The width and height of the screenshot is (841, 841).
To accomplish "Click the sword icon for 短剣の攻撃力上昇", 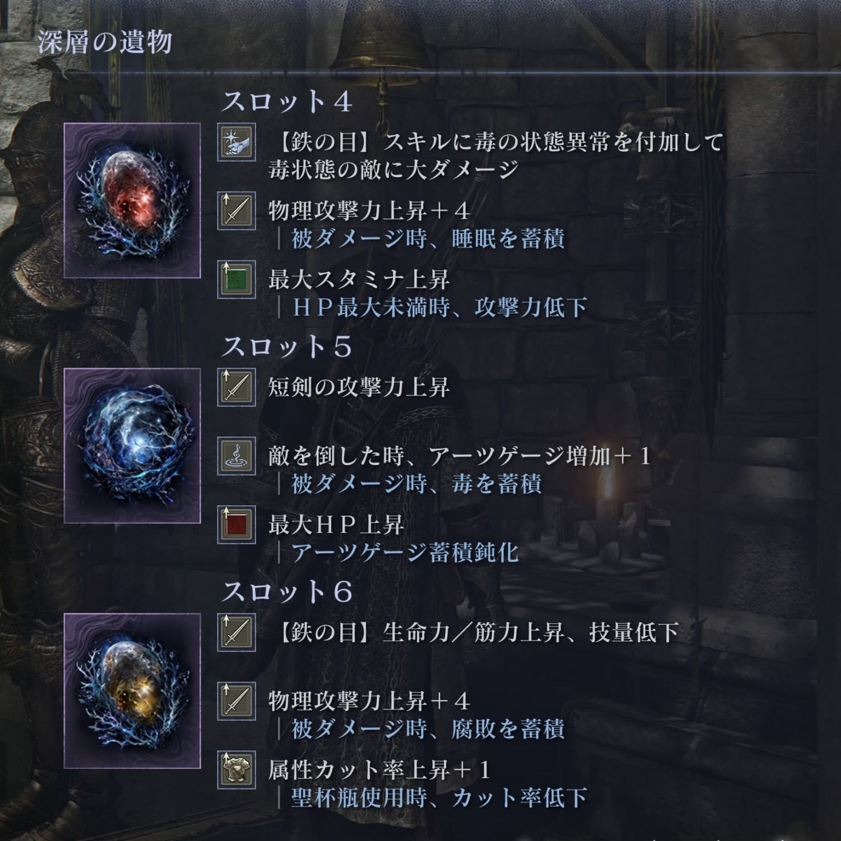I will tap(237, 387).
